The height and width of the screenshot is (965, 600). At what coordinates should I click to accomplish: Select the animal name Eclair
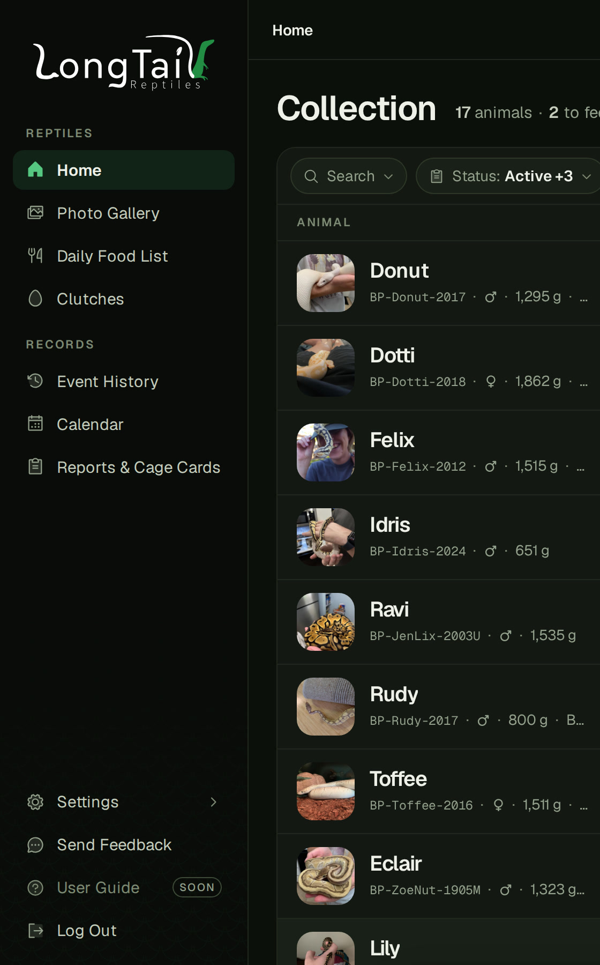396,864
